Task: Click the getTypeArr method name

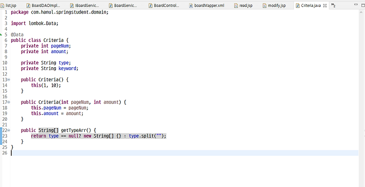Action: (x=73, y=130)
